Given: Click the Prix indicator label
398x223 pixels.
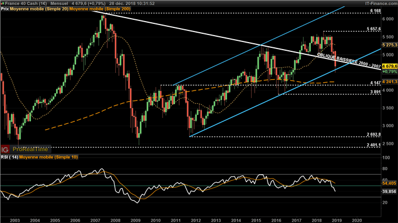Looking at the screenshot, I should [5, 9].
